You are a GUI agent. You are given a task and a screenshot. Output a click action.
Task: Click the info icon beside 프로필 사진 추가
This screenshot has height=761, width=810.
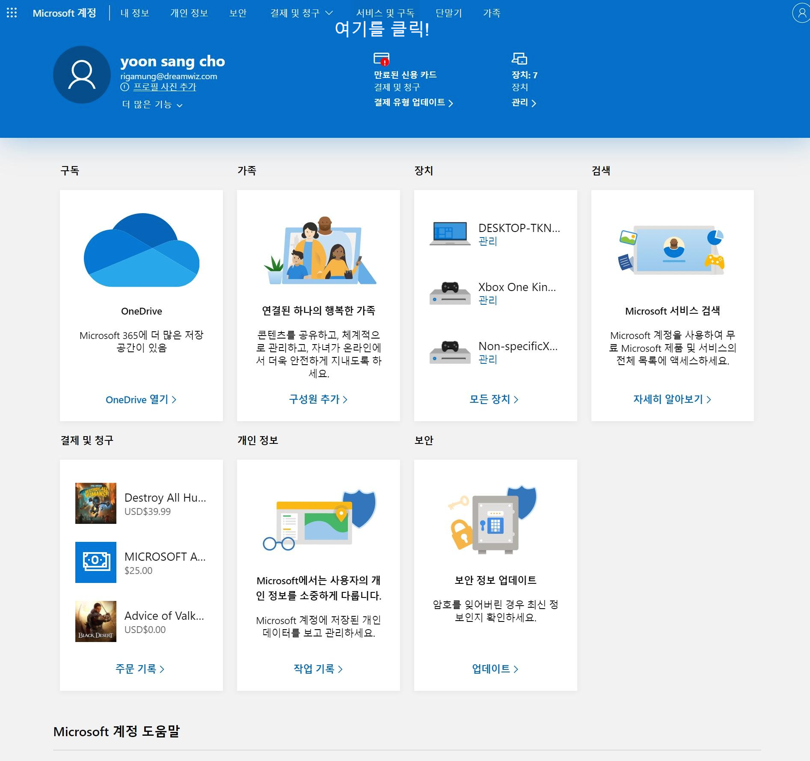pos(125,87)
